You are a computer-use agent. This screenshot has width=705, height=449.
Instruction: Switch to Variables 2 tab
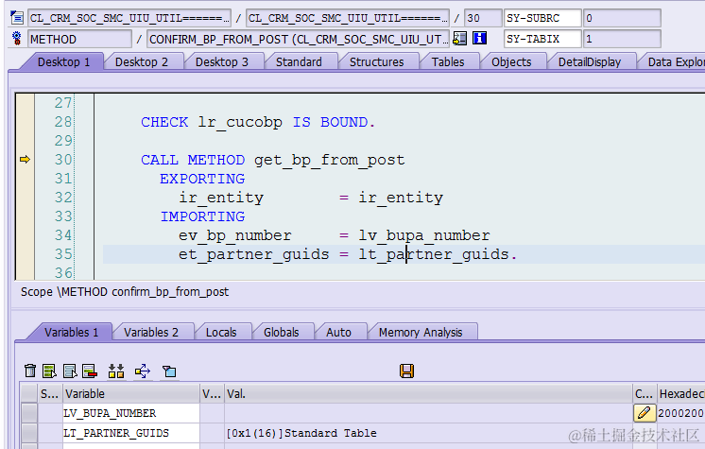coord(151,333)
